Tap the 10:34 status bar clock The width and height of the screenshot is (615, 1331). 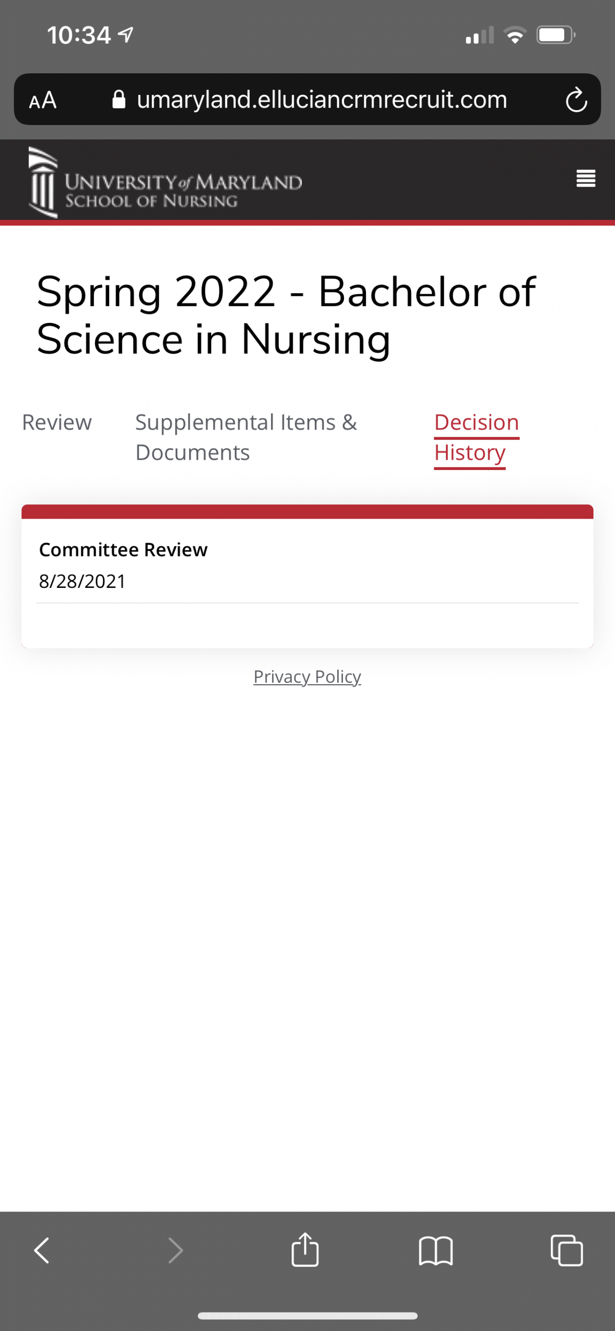point(79,35)
